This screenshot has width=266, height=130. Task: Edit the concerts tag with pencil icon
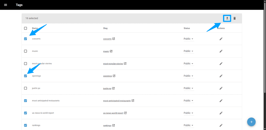click(221, 39)
